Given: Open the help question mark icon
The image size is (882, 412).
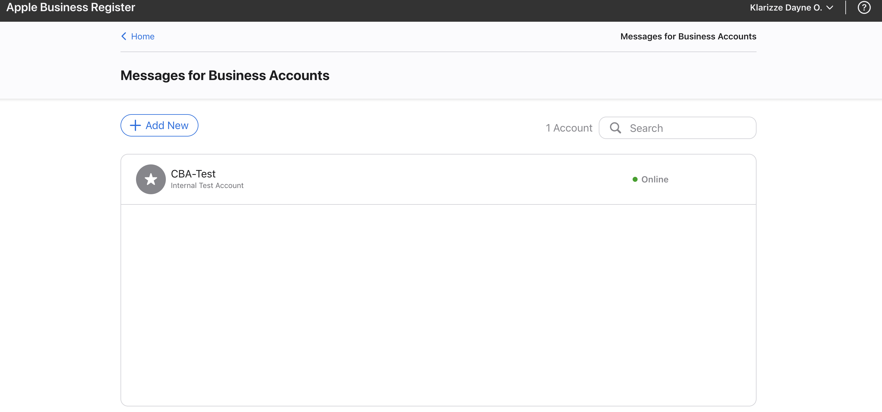Looking at the screenshot, I should tap(864, 7).
